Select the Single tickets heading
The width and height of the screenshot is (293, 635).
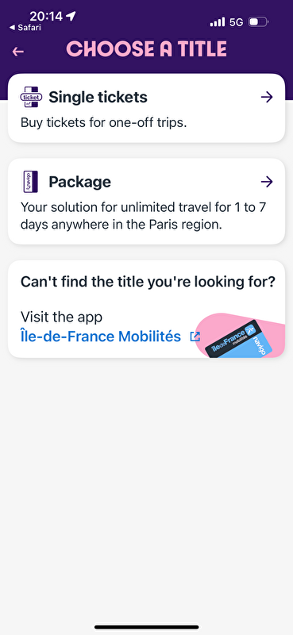coord(98,97)
